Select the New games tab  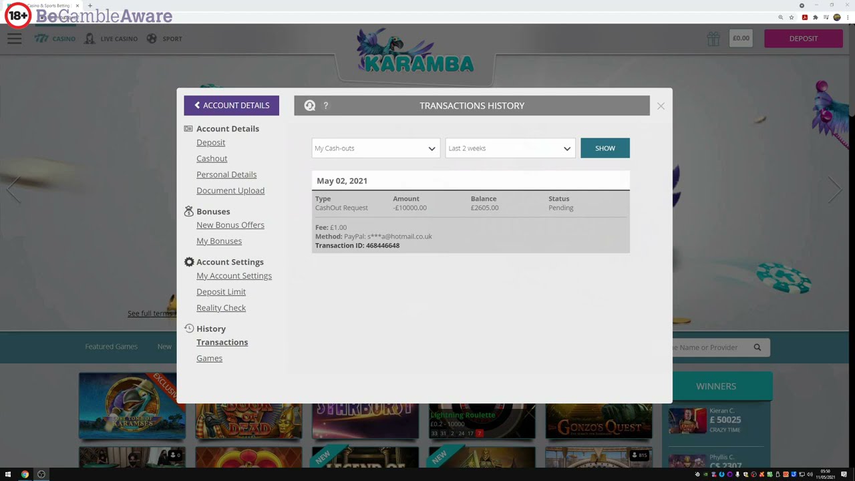[x=164, y=347]
